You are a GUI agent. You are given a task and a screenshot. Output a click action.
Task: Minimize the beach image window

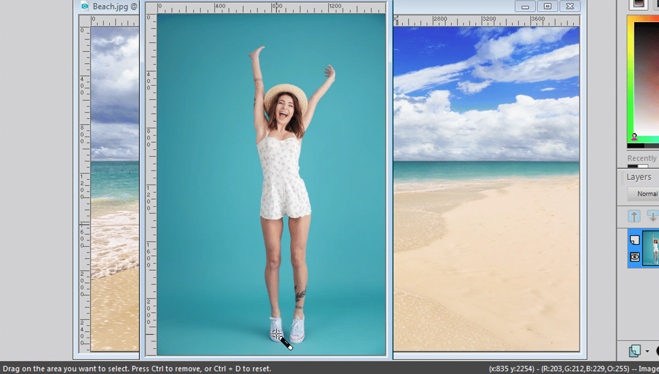(525, 6)
